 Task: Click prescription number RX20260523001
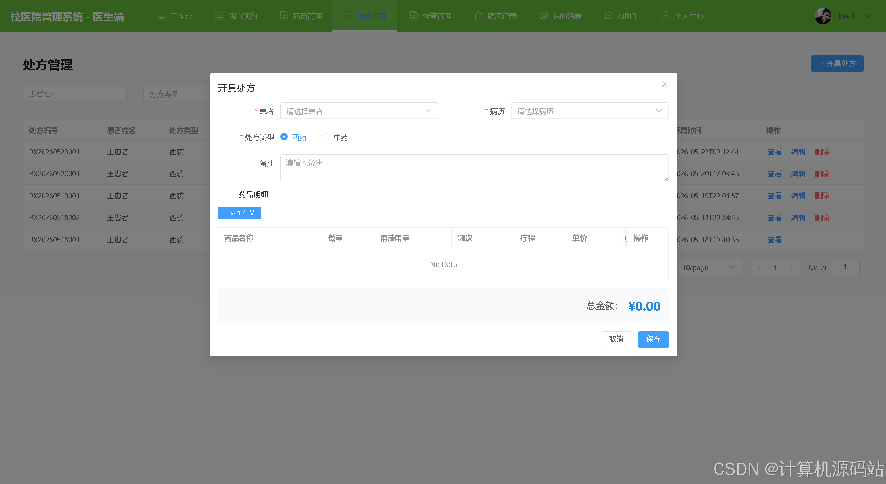click(x=54, y=152)
